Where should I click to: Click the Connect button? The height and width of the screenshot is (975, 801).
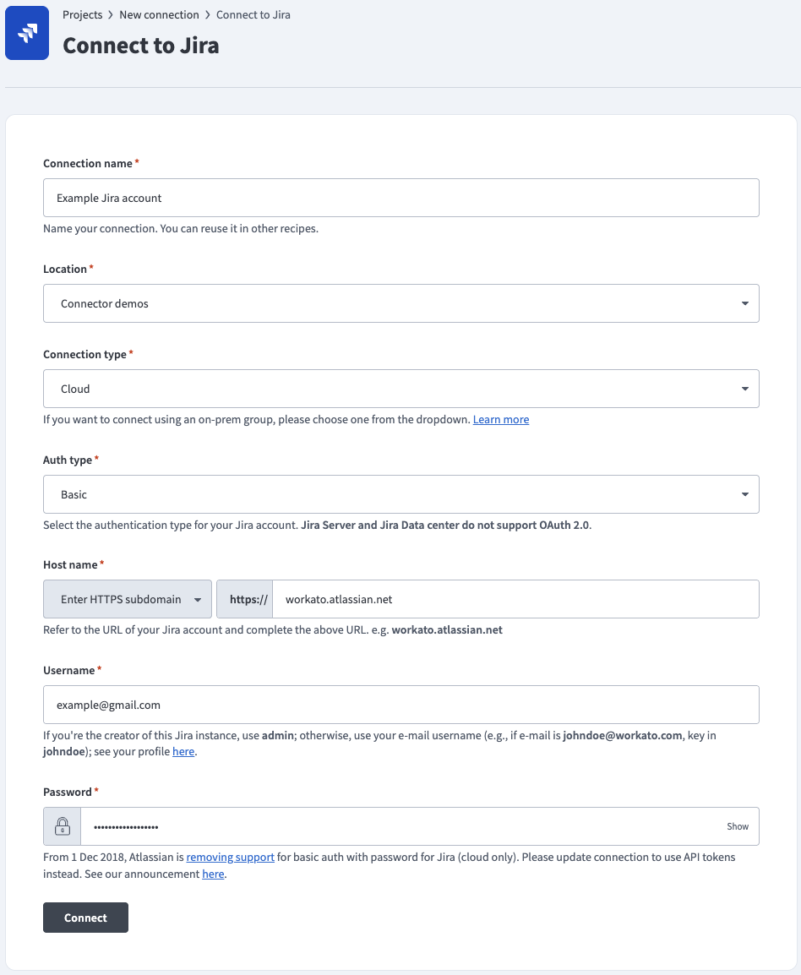coord(84,917)
